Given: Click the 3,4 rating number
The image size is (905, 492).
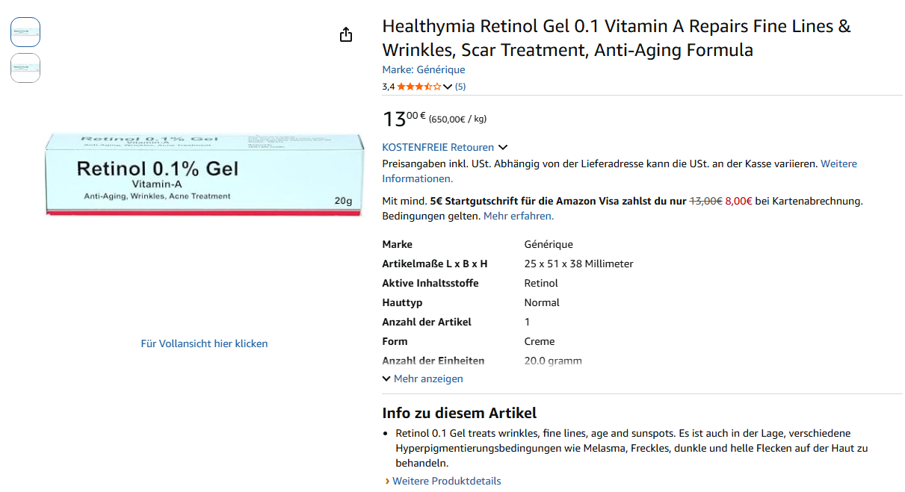Looking at the screenshot, I should click(x=388, y=87).
